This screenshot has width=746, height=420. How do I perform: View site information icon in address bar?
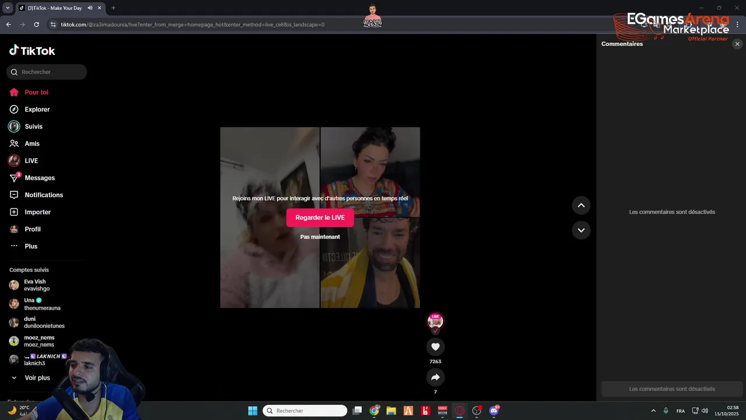click(53, 24)
